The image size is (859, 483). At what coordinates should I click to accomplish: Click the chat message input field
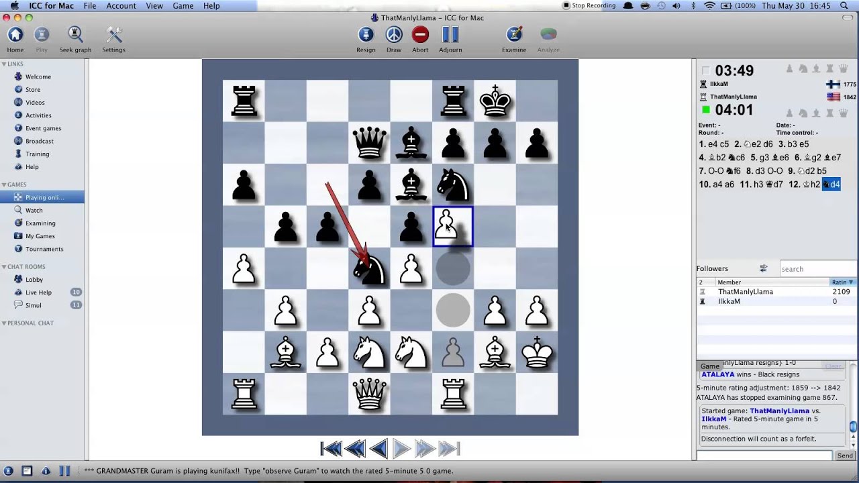coord(764,455)
